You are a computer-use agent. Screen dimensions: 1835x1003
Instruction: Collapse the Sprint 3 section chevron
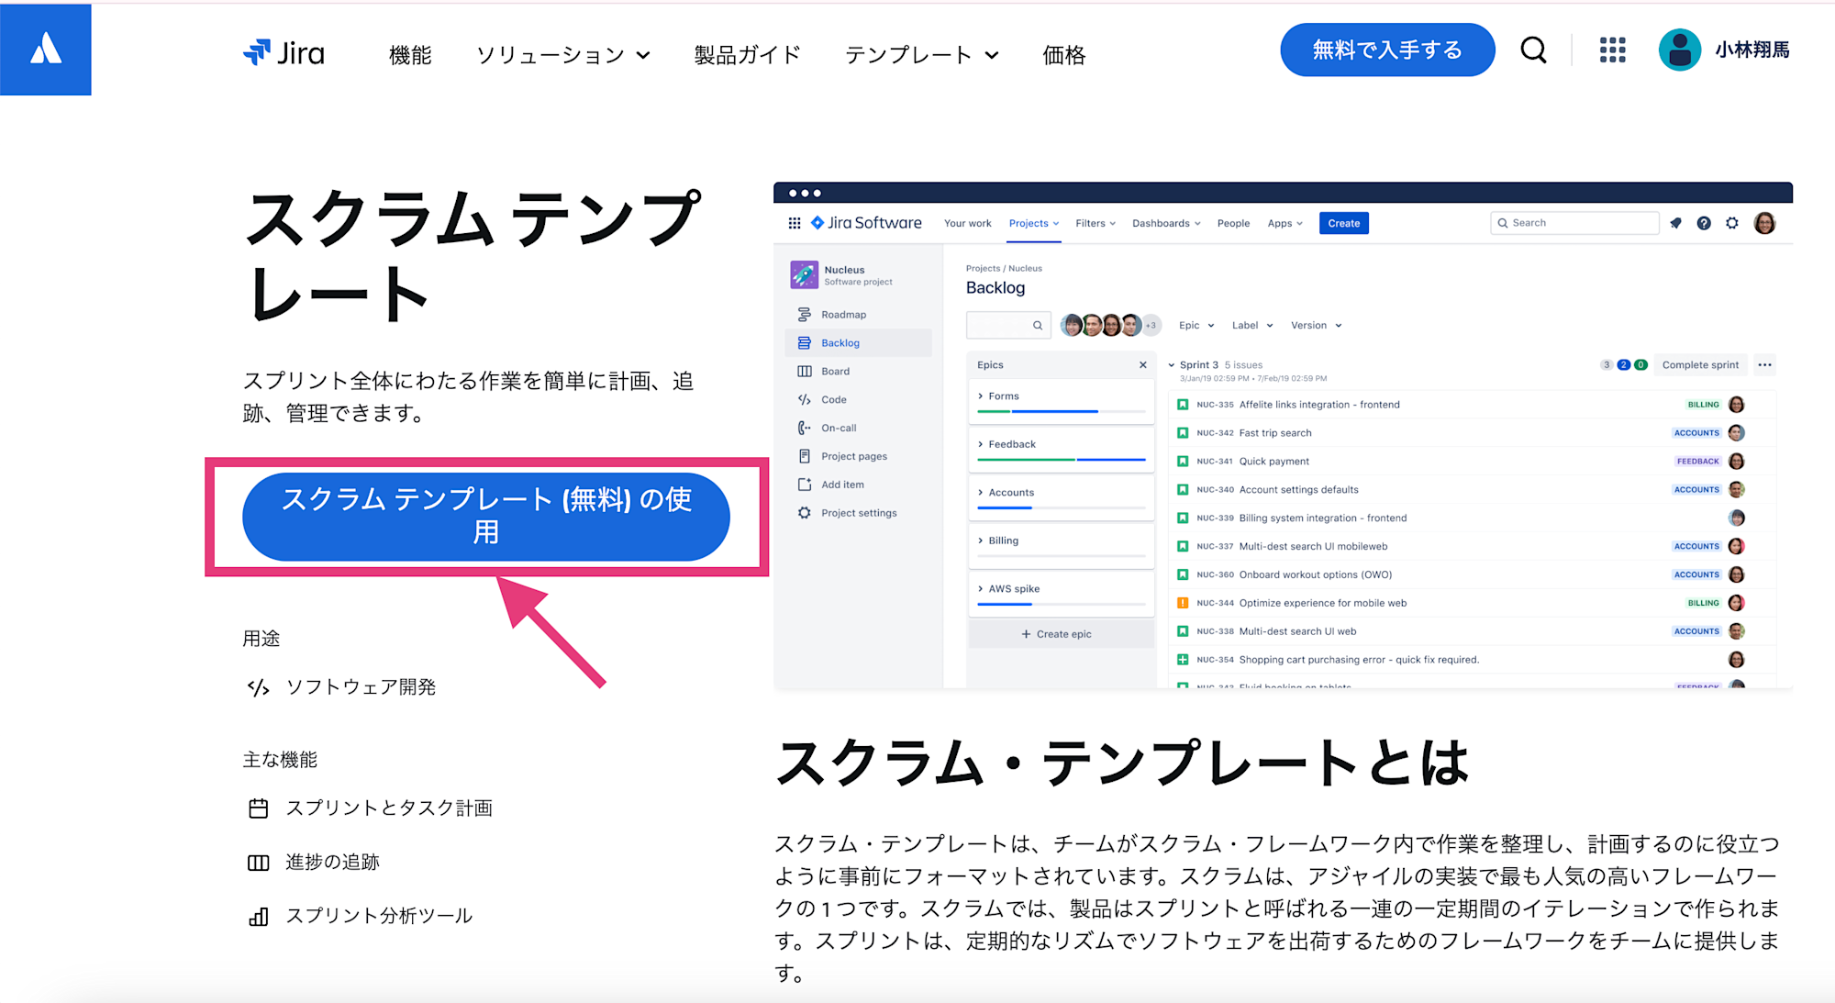[x=1172, y=365]
